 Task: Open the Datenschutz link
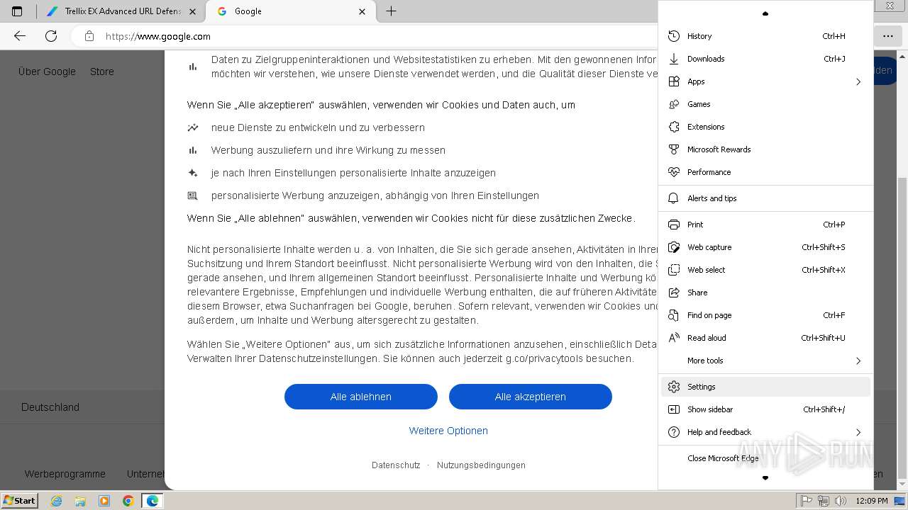(396, 465)
